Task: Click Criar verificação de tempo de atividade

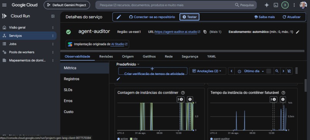Action: 153,71
